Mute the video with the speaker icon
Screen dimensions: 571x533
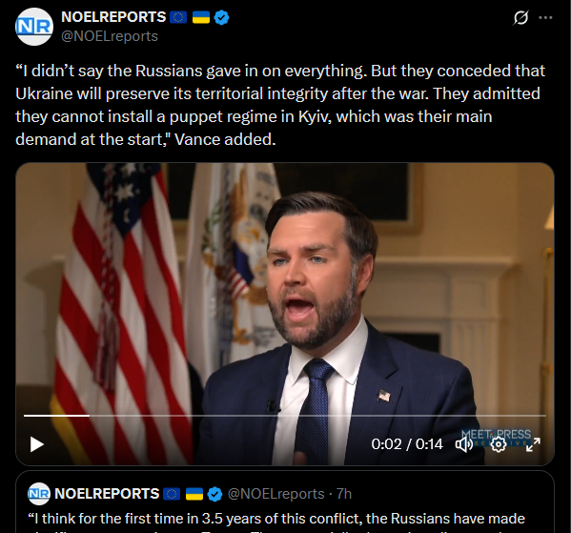point(464,444)
